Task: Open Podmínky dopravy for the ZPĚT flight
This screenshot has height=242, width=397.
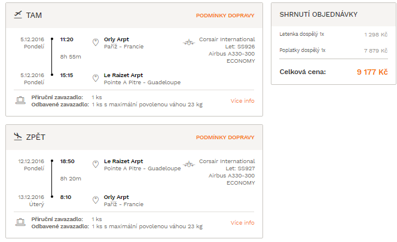Action: coord(225,137)
